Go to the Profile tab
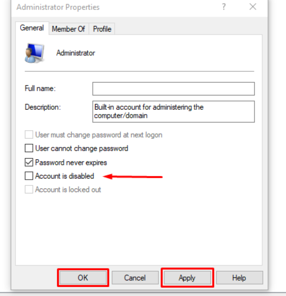Screen dimensions: 286x296 [102, 29]
